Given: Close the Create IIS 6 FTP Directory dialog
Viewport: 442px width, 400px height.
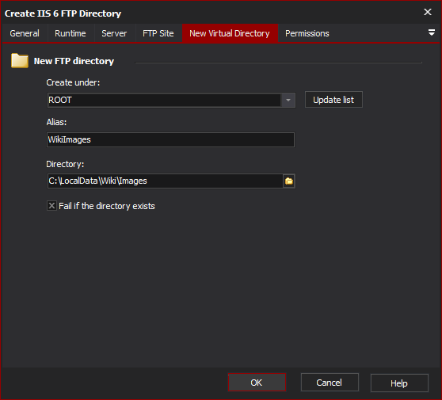Looking at the screenshot, I should tap(428, 12).
